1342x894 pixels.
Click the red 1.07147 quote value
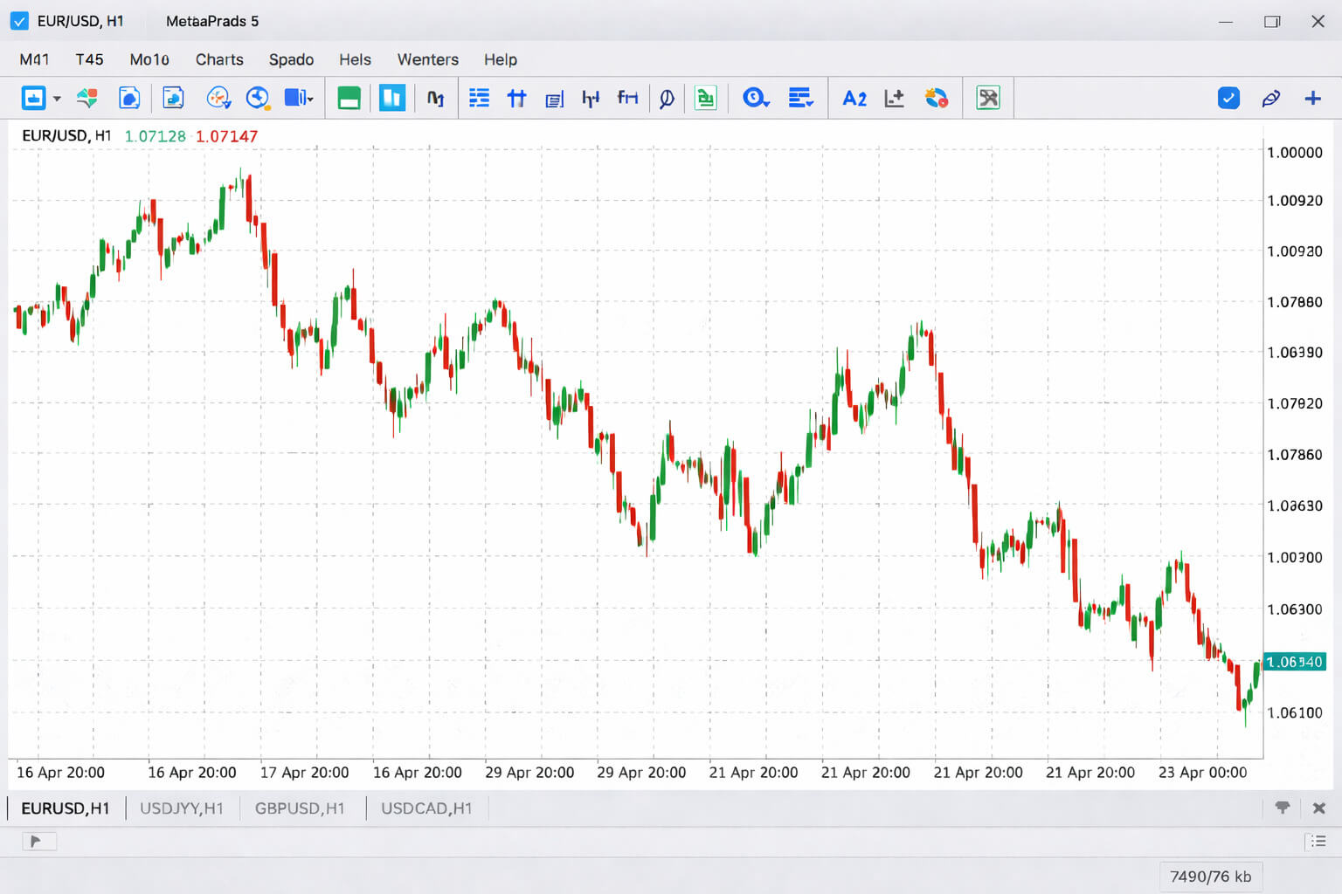point(226,136)
